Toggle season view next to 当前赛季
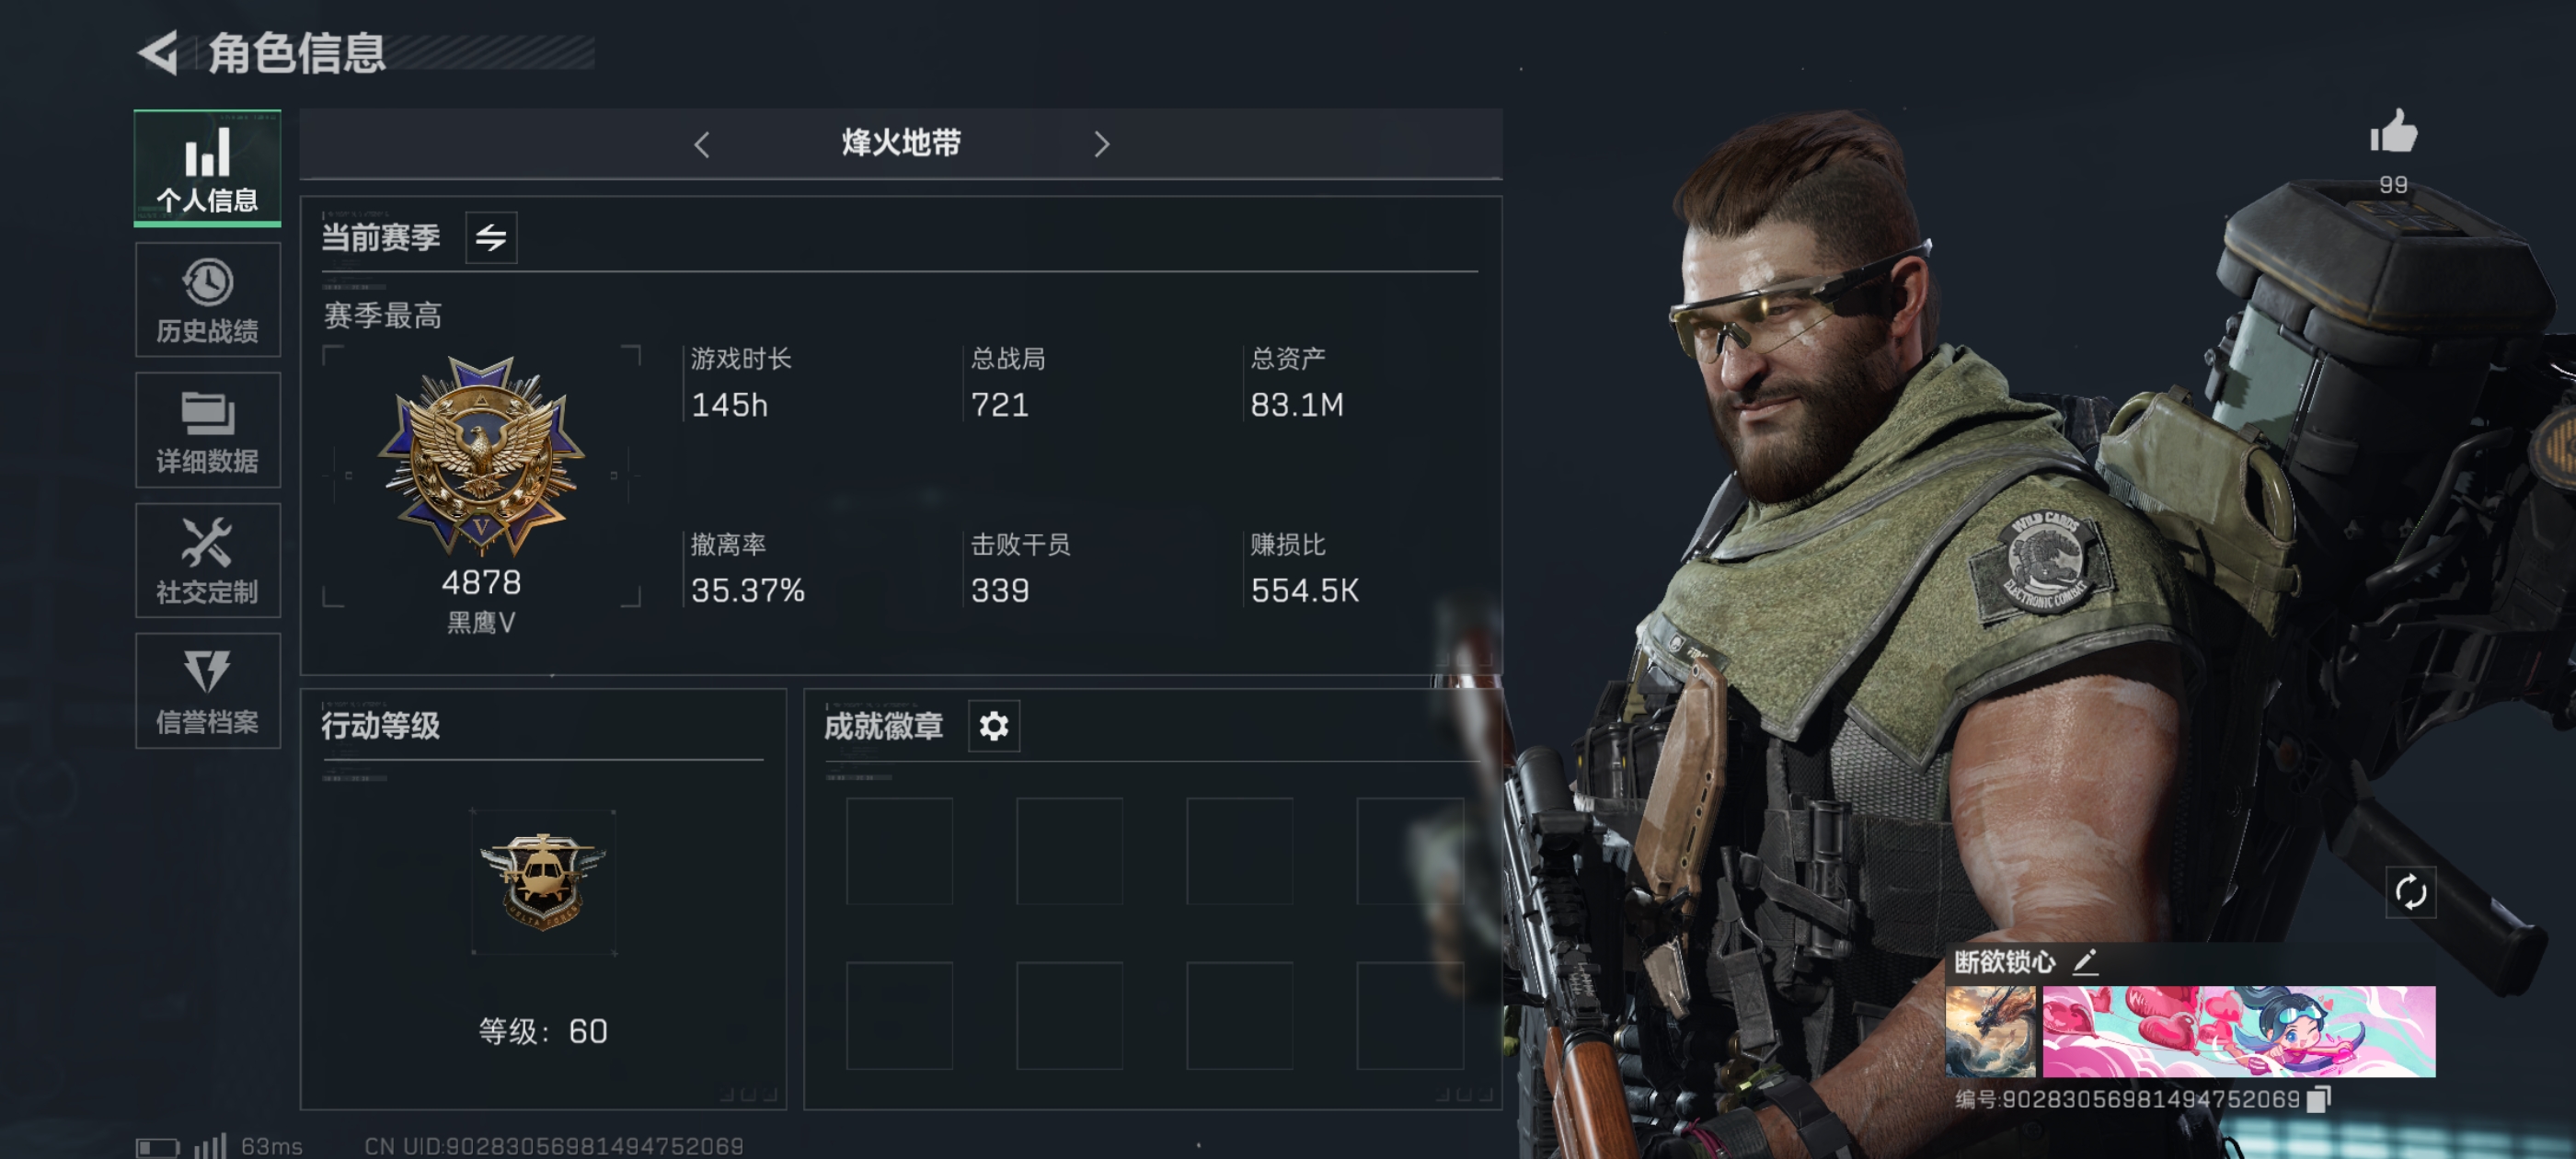Screen dimensions: 2576x1159 (491, 238)
